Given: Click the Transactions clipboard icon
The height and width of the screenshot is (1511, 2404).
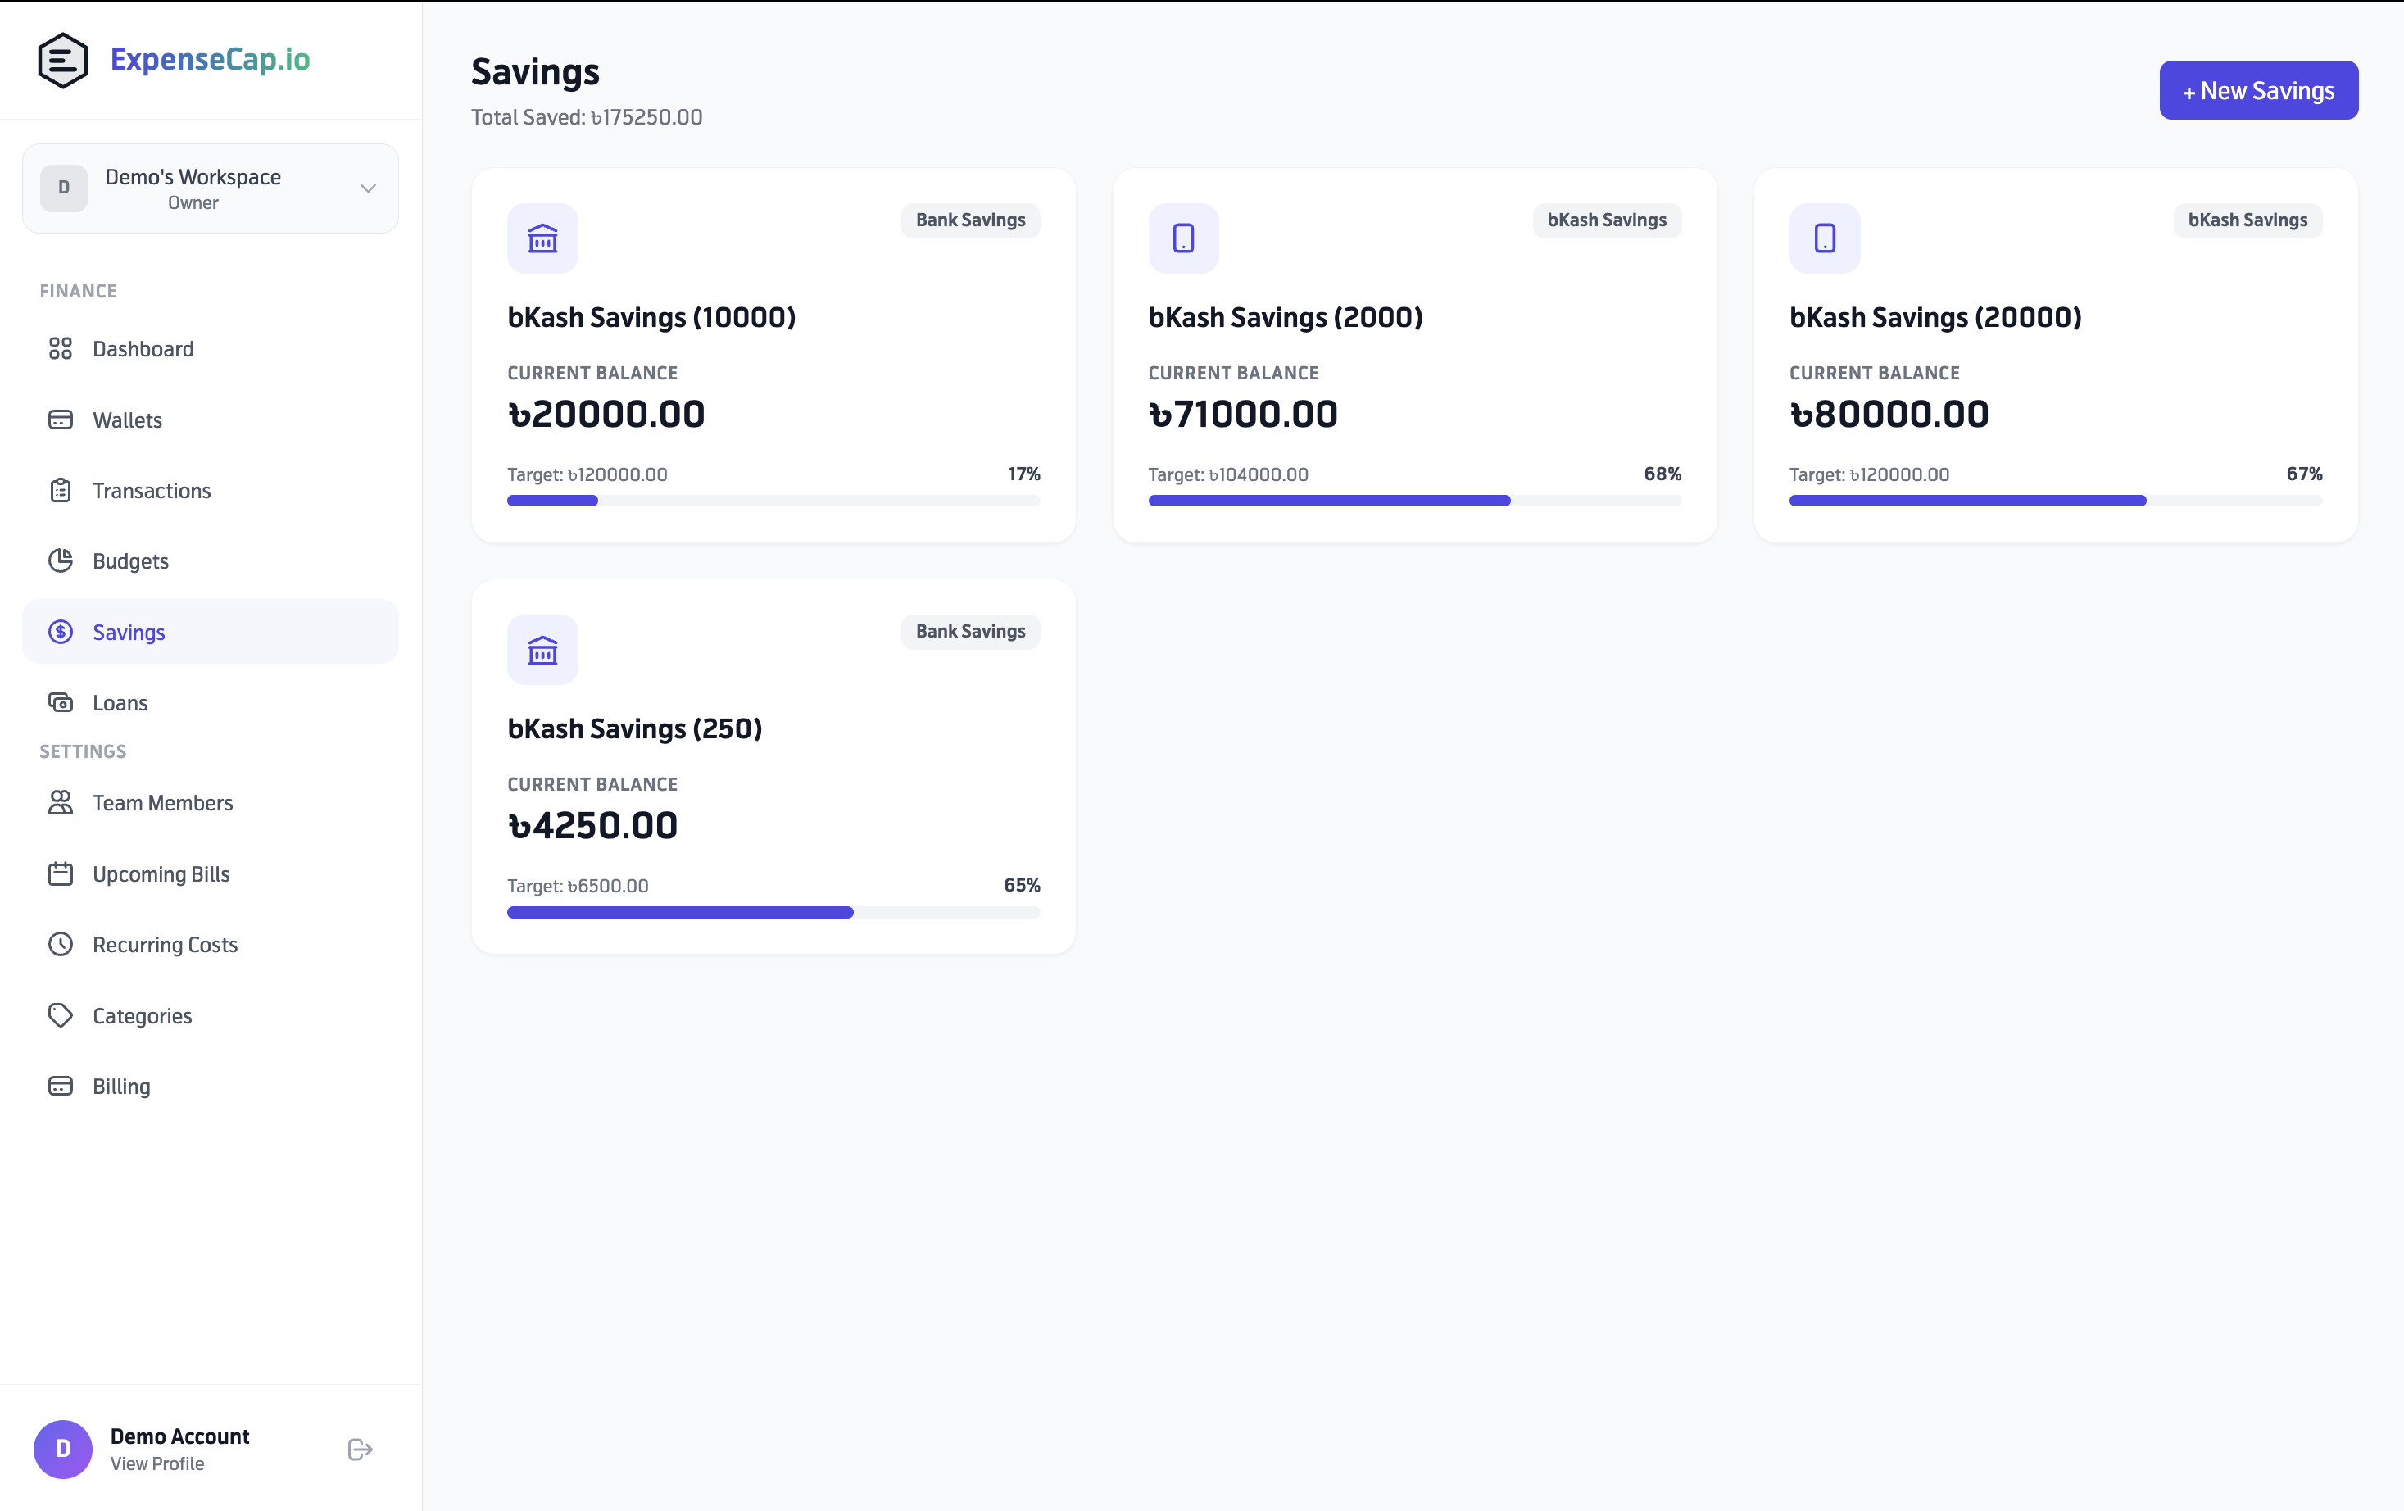Looking at the screenshot, I should (61, 490).
